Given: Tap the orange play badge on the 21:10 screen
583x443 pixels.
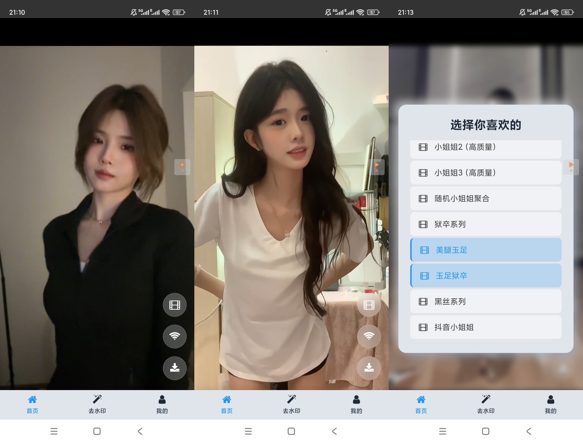Looking at the screenshot, I should tap(182, 167).
